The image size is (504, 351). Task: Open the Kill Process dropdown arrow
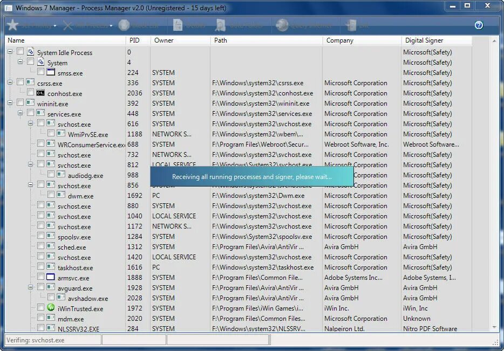[111, 26]
